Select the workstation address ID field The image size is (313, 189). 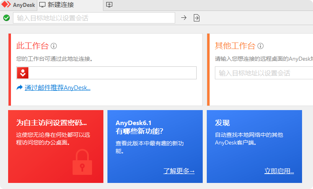tap(112, 73)
